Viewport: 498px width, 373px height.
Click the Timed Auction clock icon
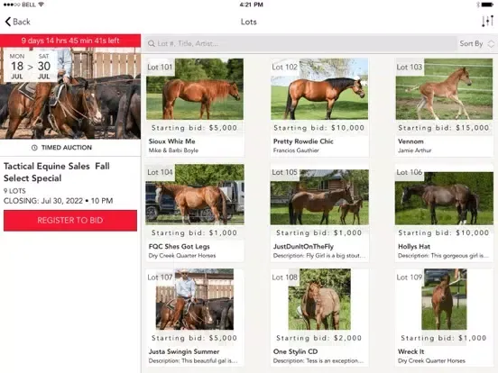34,148
